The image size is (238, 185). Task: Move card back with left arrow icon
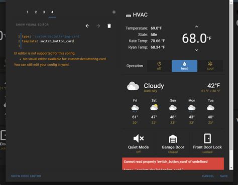pyautogui.click(x=87, y=26)
